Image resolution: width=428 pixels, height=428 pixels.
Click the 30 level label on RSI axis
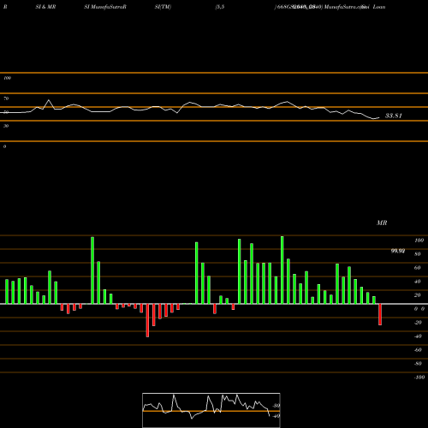[6, 126]
